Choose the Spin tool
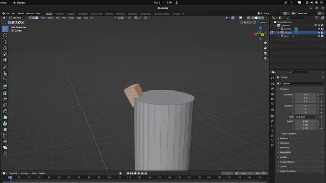 pos(5,124)
